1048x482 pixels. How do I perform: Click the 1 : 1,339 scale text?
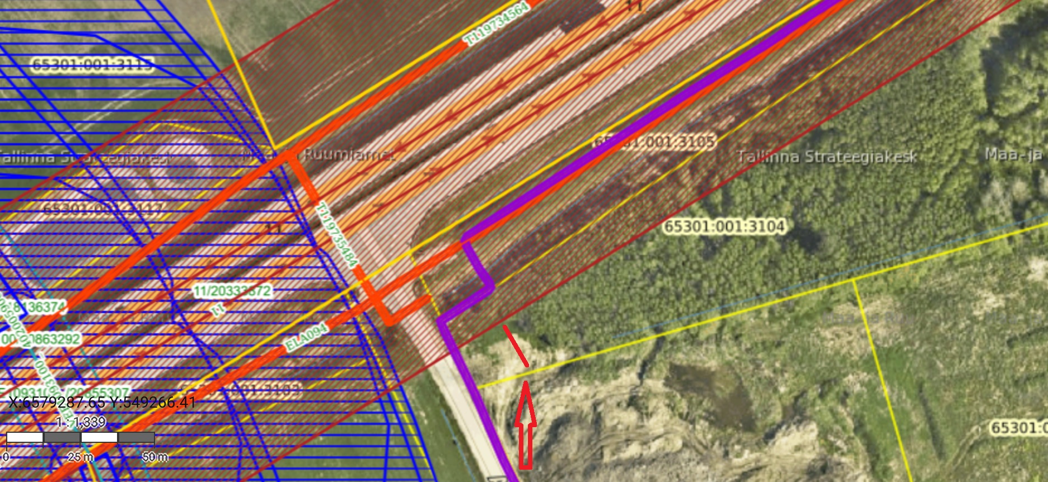81,422
